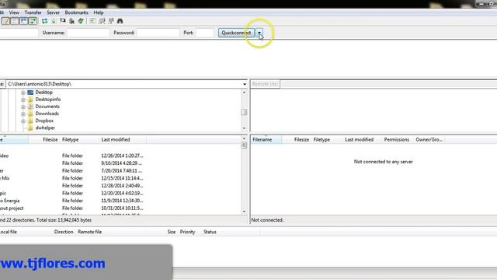This screenshot has width=497, height=280.
Task: Sort remote list by Owner/Gro... column
Action: click(x=429, y=140)
